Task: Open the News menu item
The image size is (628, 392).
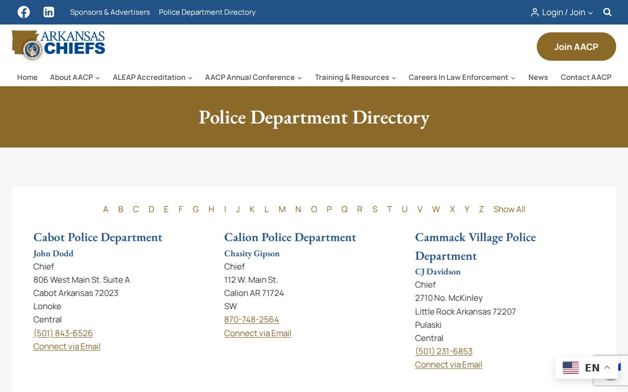Action: (538, 77)
